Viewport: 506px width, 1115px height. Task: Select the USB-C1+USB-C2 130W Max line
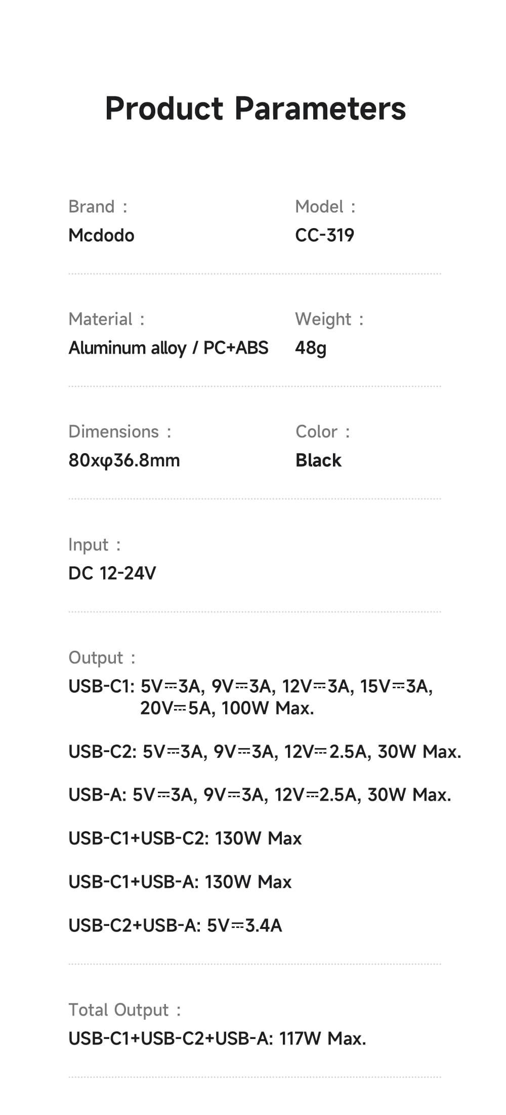(x=185, y=838)
